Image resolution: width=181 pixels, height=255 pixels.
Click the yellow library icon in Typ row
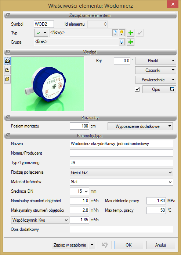coord(122,33)
